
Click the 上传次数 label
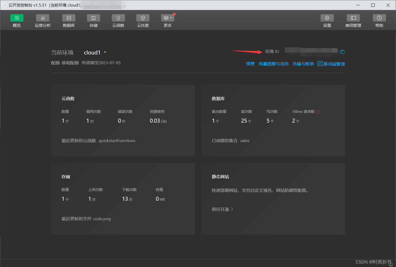95,190
